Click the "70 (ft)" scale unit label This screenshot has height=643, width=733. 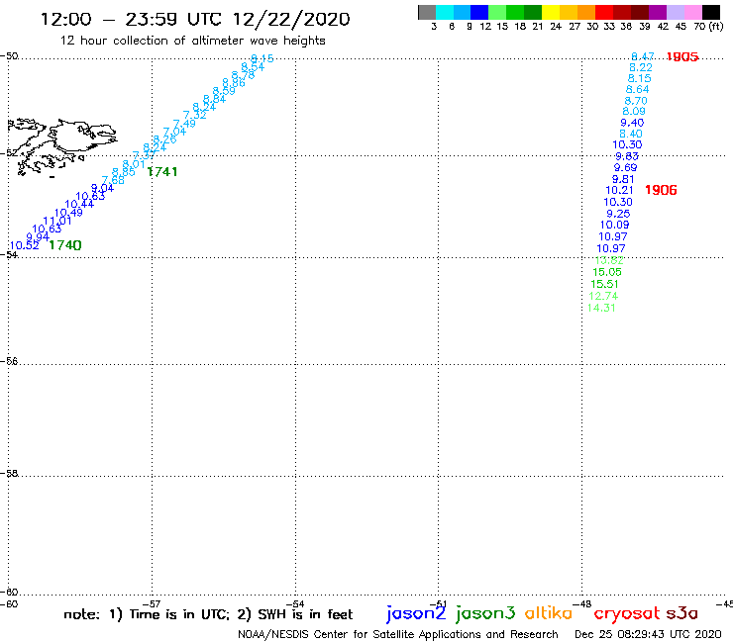(708, 27)
